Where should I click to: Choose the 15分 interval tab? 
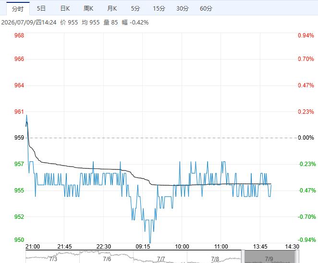pos(159,9)
